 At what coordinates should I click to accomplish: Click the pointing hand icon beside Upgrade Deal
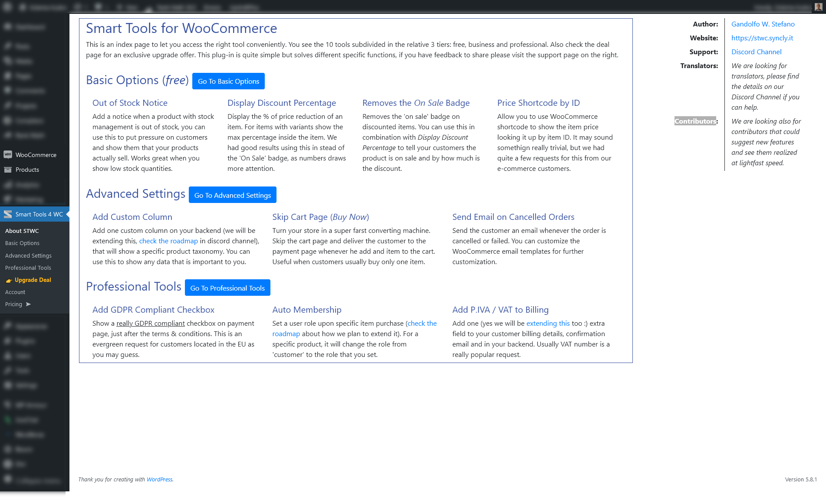[x=9, y=280]
